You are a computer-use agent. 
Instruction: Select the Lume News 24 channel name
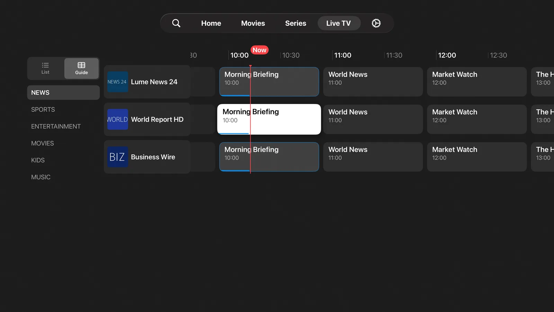(154, 82)
